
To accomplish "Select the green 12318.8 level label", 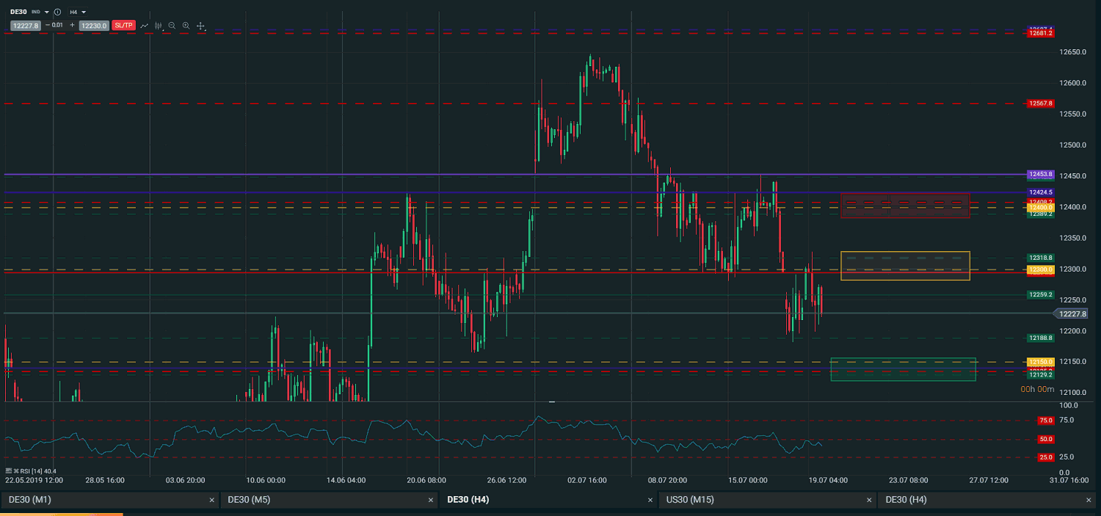I will click(1041, 258).
